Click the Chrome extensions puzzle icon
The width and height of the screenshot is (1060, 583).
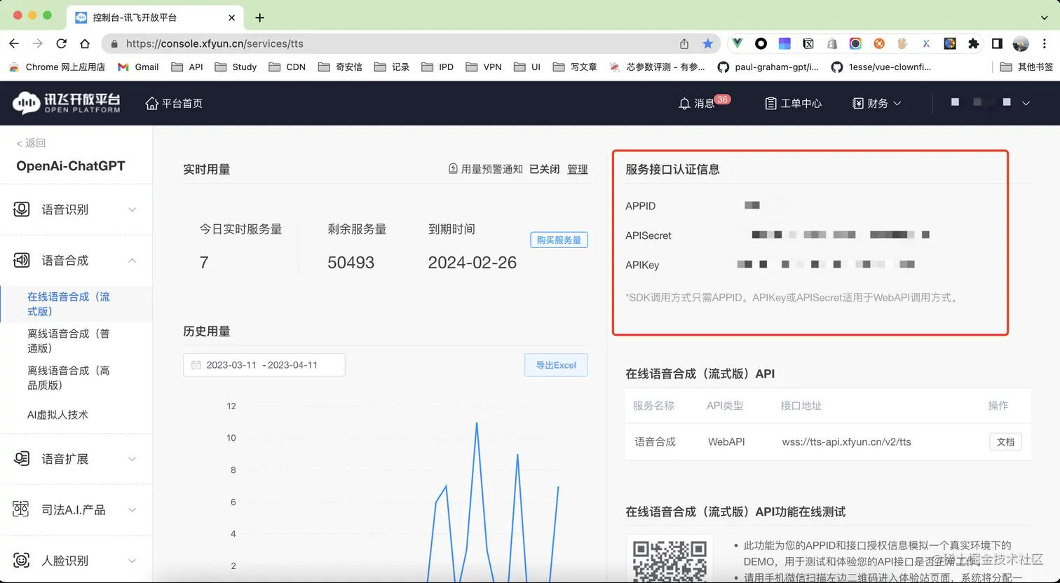973,43
